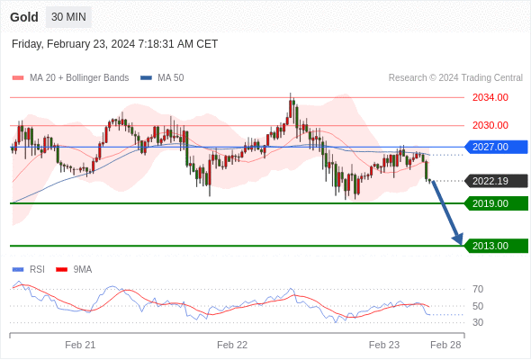The width and height of the screenshot is (531, 360).
Task: Select the MA 20 + Bollinger Bands legend swatch
Action: 18,78
